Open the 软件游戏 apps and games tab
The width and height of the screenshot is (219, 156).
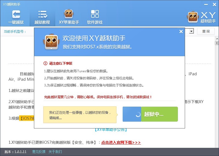95,17
